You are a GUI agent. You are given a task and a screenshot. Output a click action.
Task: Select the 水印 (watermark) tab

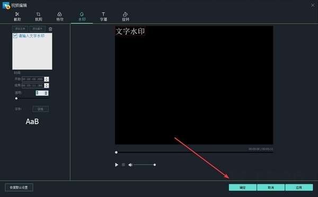pos(82,17)
